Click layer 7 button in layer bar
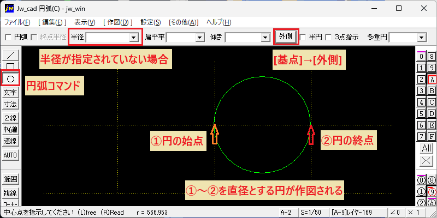The width and height of the screenshot is (437, 218). (x=421, y=137)
